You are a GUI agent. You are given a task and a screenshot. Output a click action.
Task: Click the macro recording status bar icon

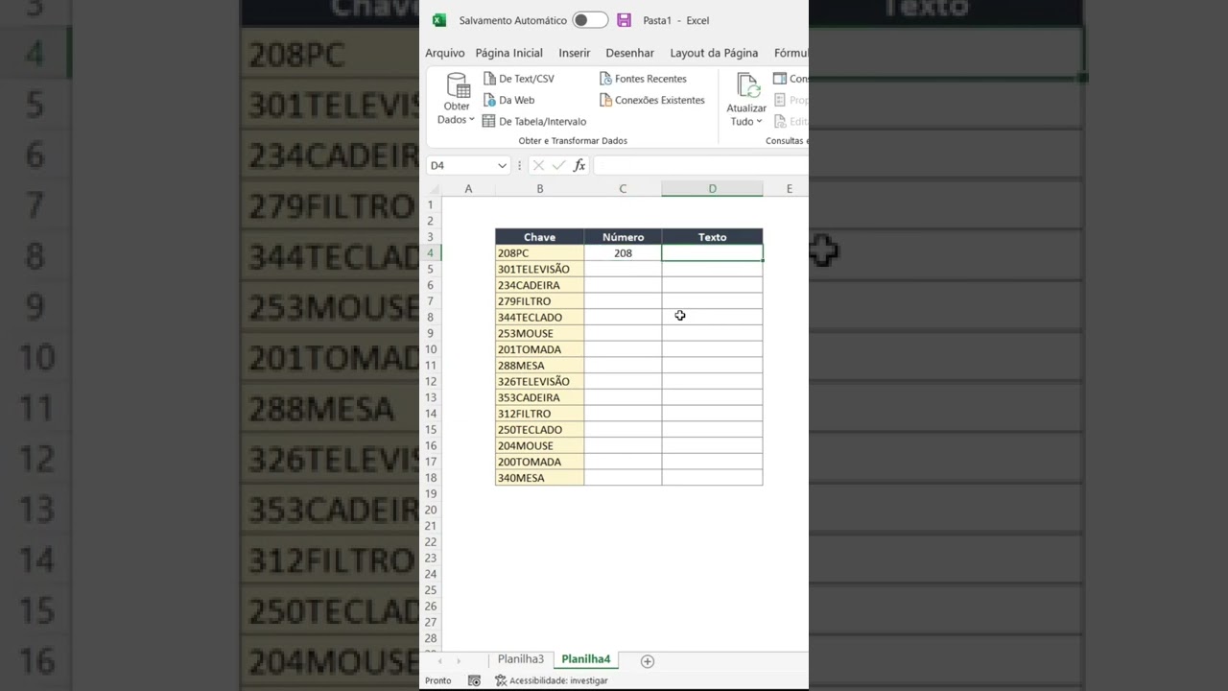(x=474, y=680)
